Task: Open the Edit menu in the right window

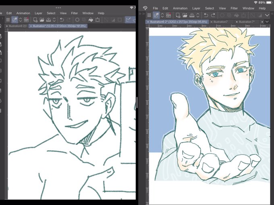Action: [165, 8]
